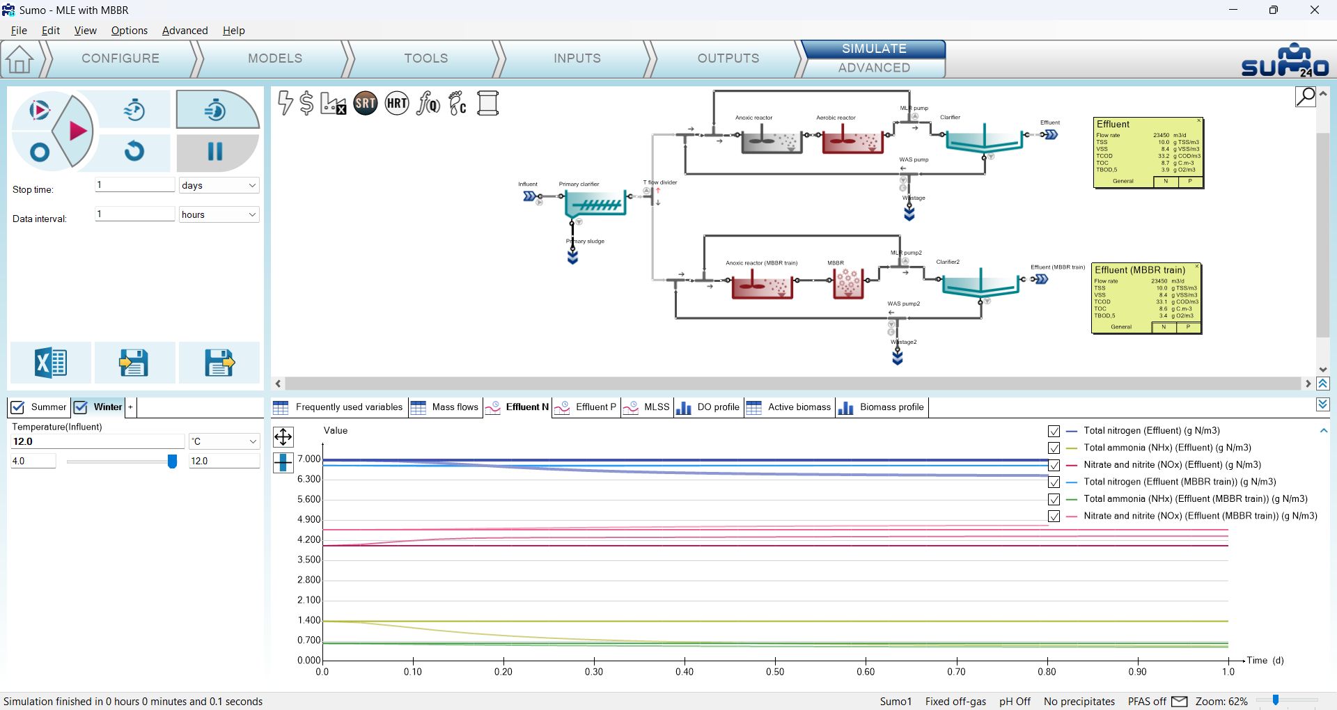1337x710 pixels.
Task: Switch to the Mass flows tab
Action: 445,407
